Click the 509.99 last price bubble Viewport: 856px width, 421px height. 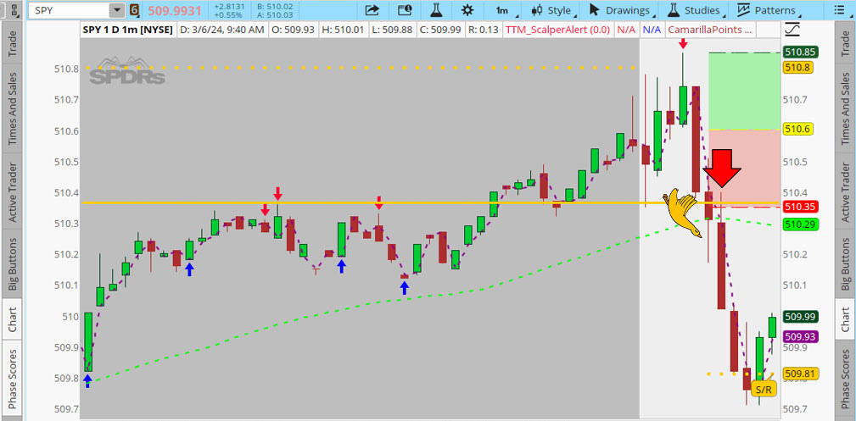coord(800,317)
